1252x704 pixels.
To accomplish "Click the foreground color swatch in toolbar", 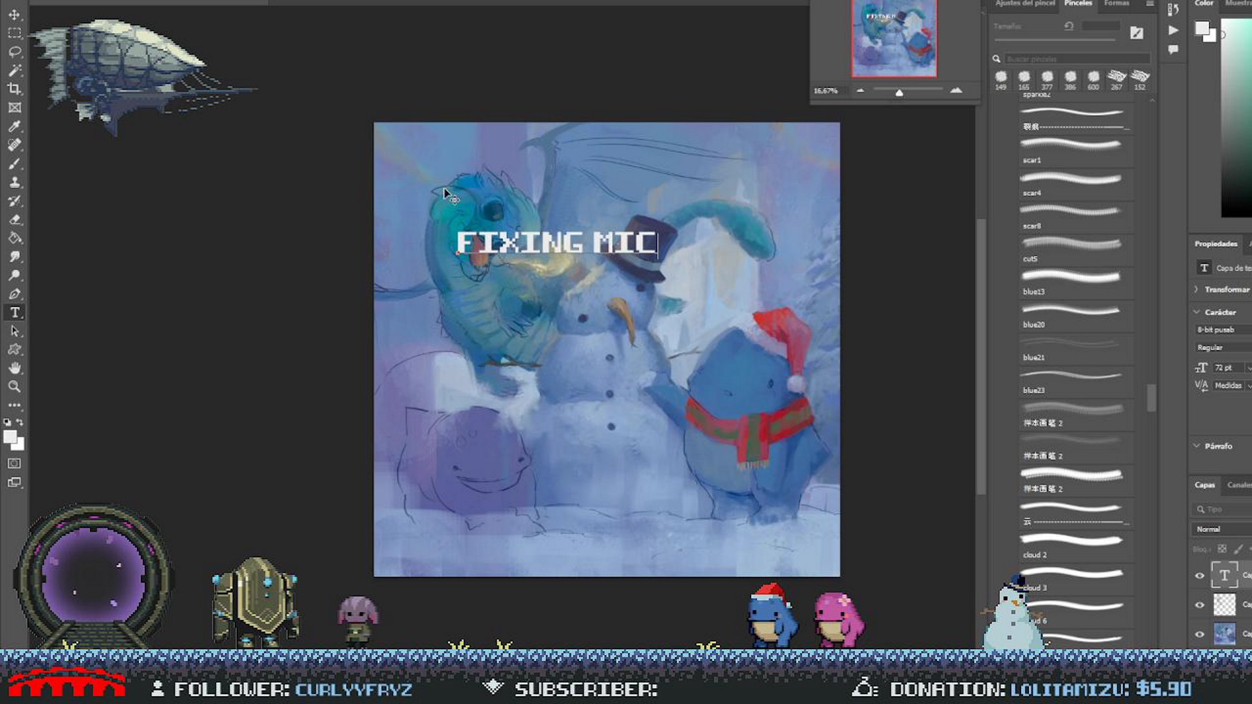I will click(10, 437).
